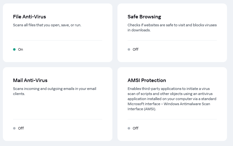
Task: Click divider line in AMSI Protection card
Action: pos(172,119)
